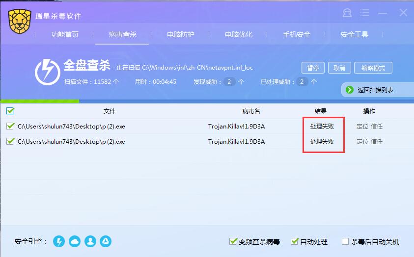This screenshot has width=414, height=257.
Task: Click the 病毒名 column header
Action: pos(251,111)
